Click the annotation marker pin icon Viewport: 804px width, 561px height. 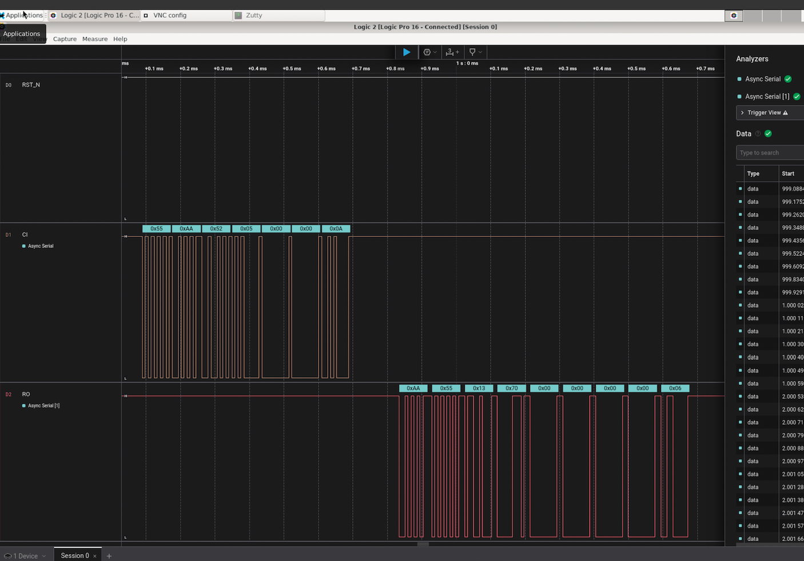click(x=472, y=52)
